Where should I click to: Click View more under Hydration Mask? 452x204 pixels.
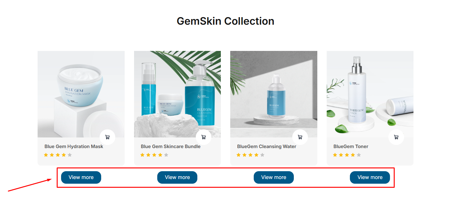click(81, 177)
